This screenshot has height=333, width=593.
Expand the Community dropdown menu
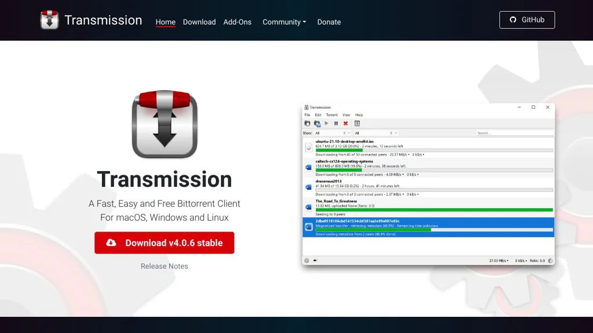coord(284,22)
